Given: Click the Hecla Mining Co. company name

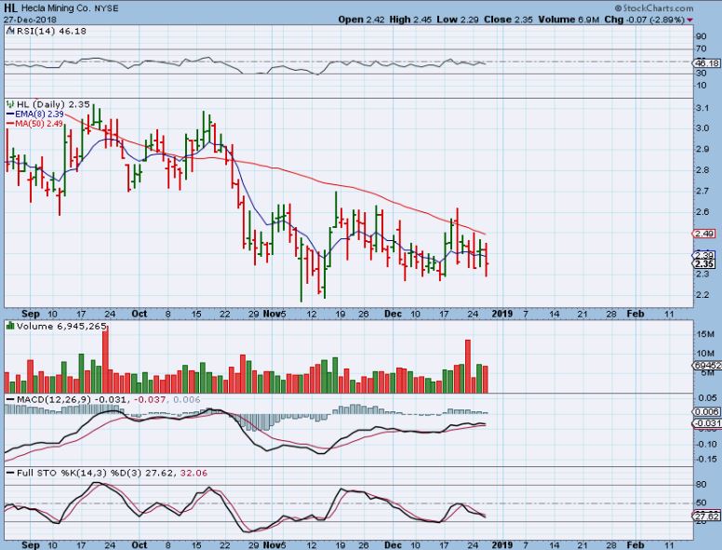Looking at the screenshot, I should [60, 7].
